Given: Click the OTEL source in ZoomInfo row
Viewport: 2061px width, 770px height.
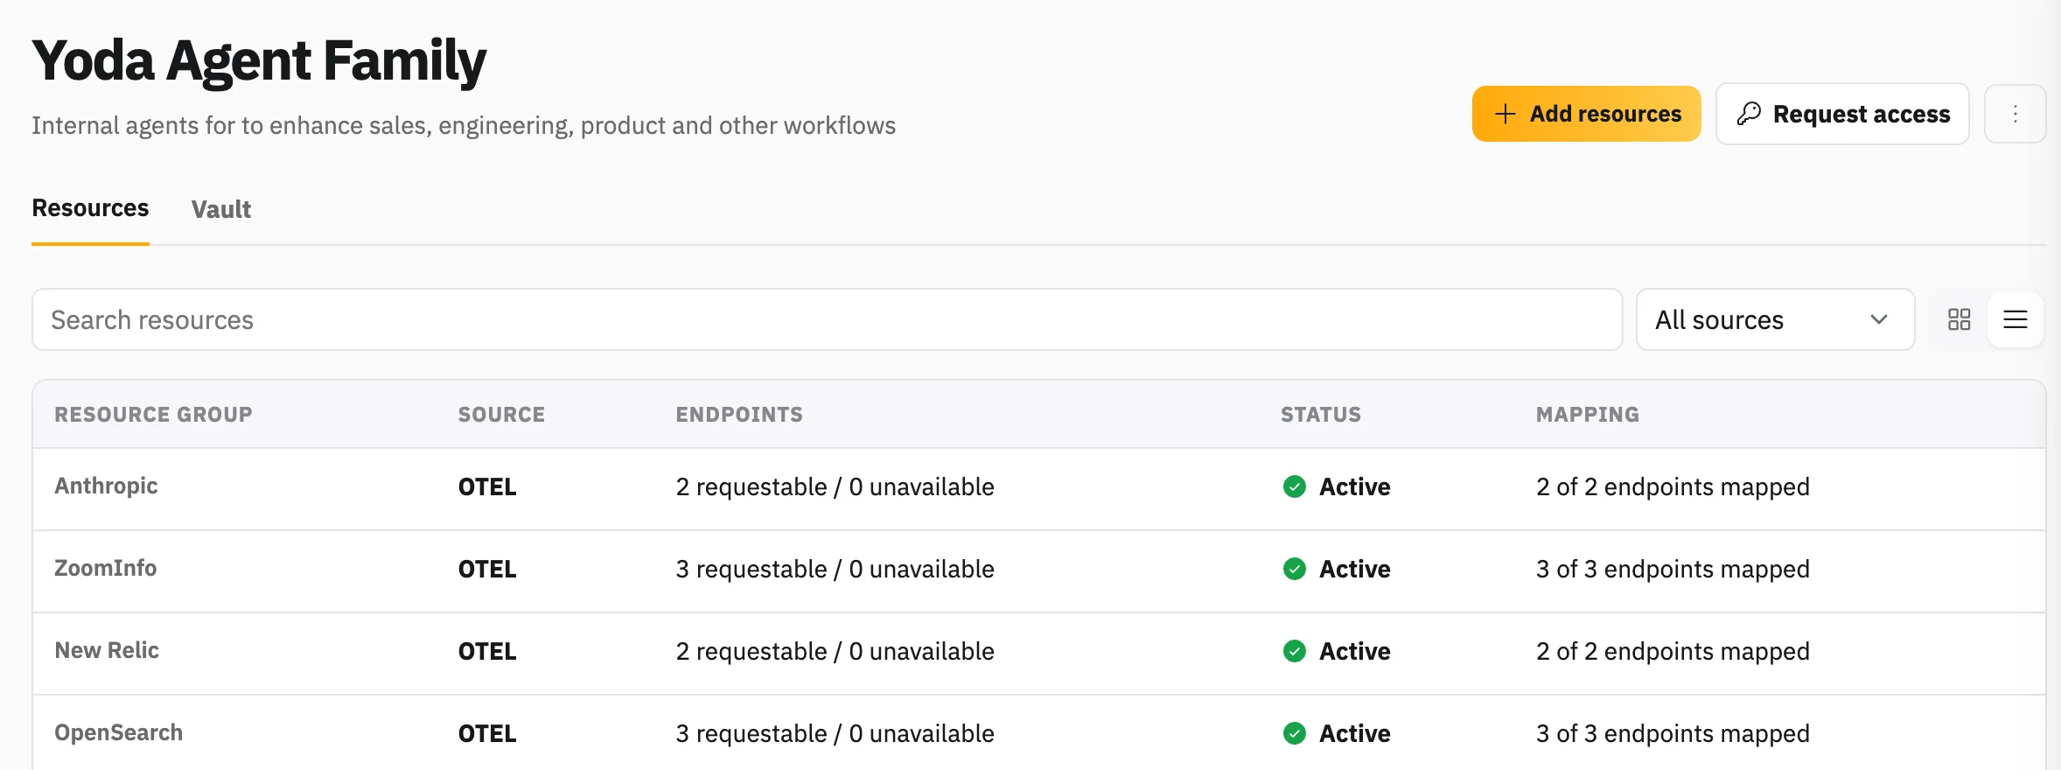Looking at the screenshot, I should 487,569.
